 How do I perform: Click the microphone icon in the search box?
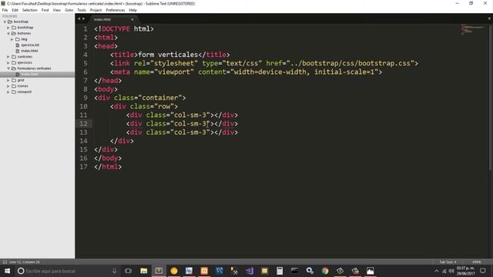coord(115,271)
